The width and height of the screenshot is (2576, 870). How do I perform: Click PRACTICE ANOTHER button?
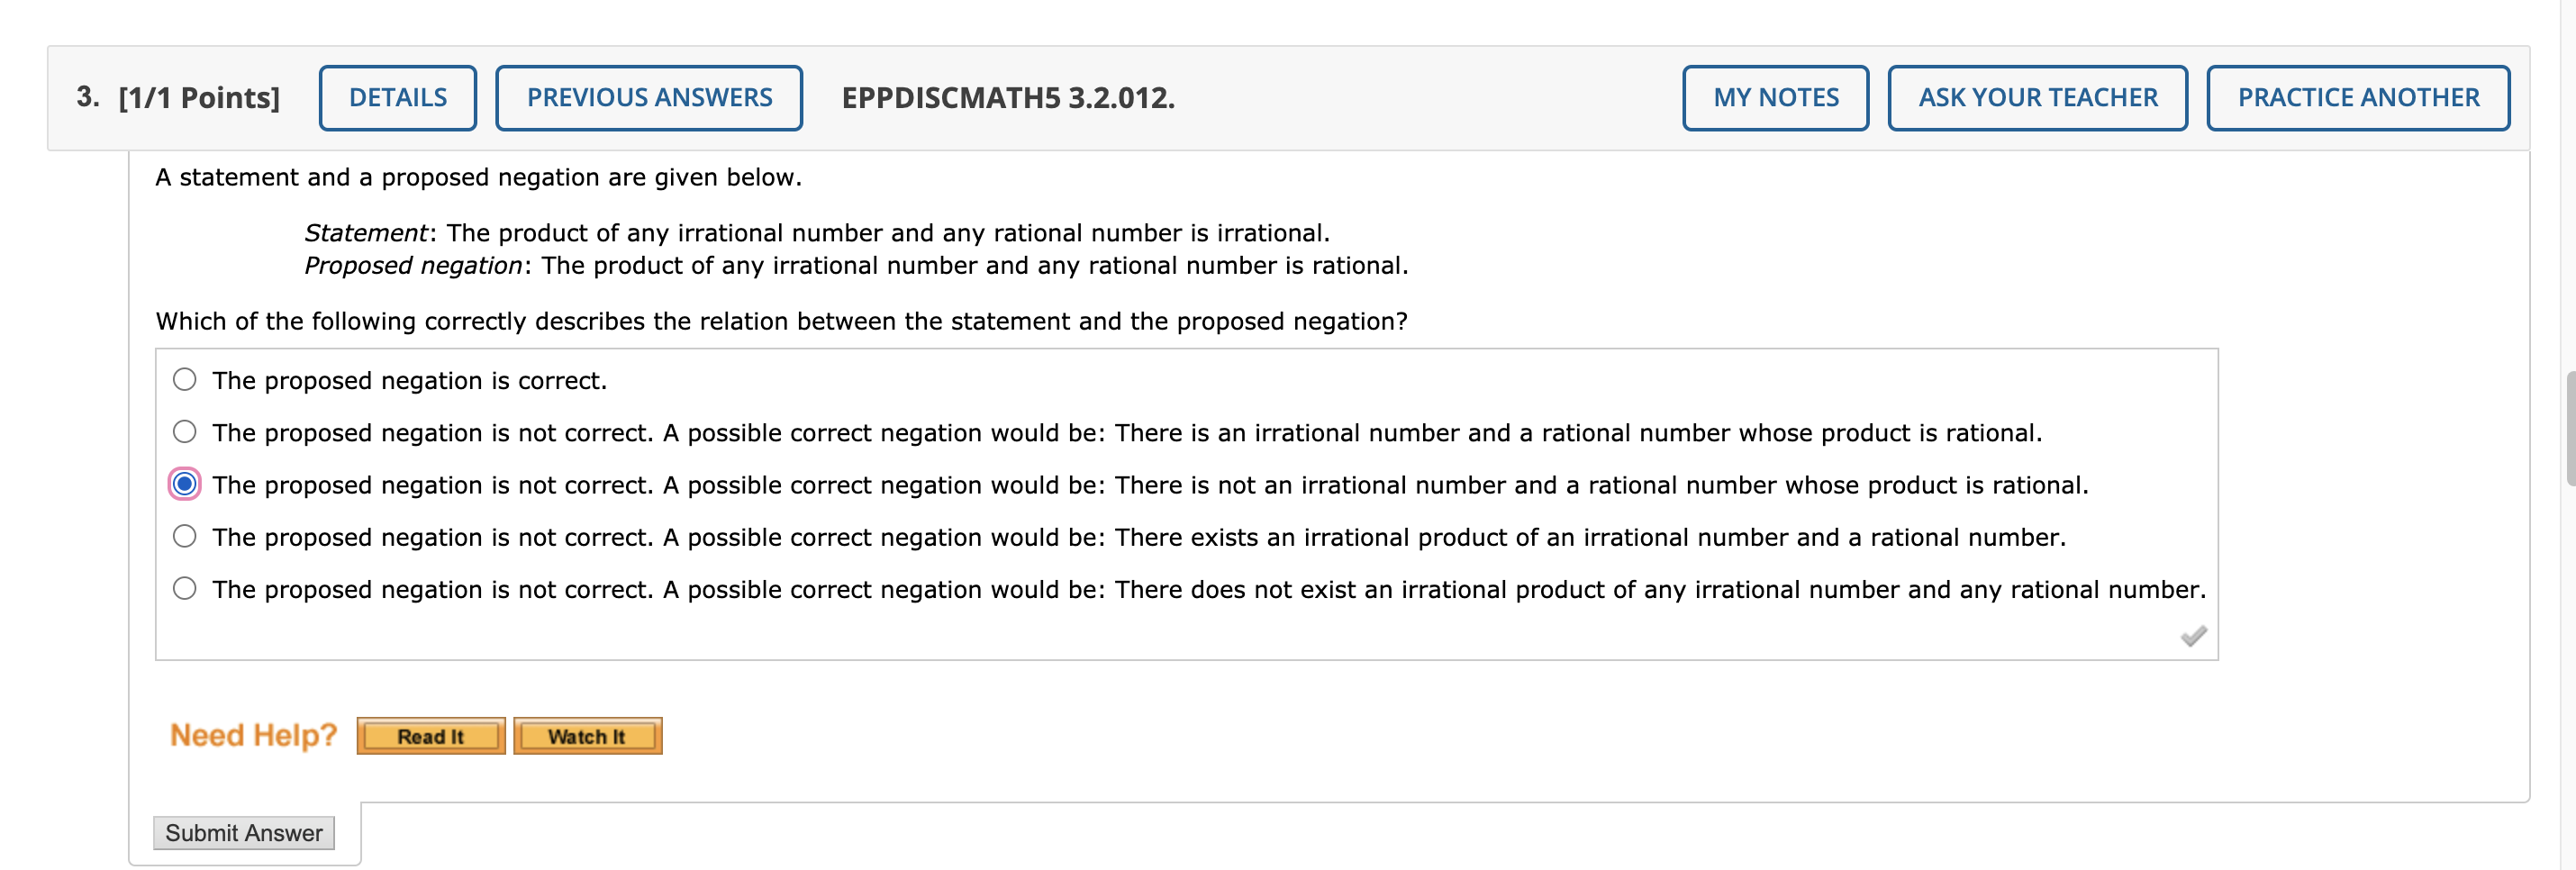click(x=2358, y=98)
